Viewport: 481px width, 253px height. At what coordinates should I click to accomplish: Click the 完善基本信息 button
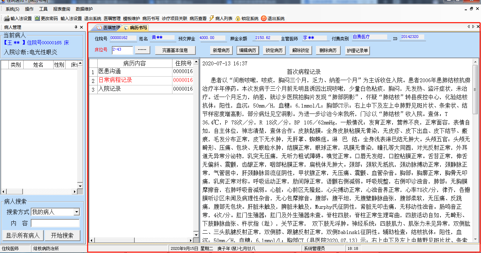point(175,50)
